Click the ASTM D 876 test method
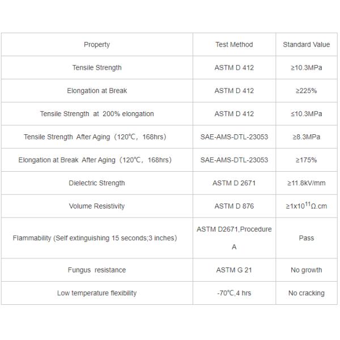 [x=234, y=206]
